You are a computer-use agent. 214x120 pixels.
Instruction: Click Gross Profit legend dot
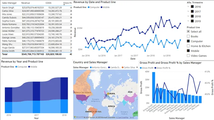click(x=141, y=68)
